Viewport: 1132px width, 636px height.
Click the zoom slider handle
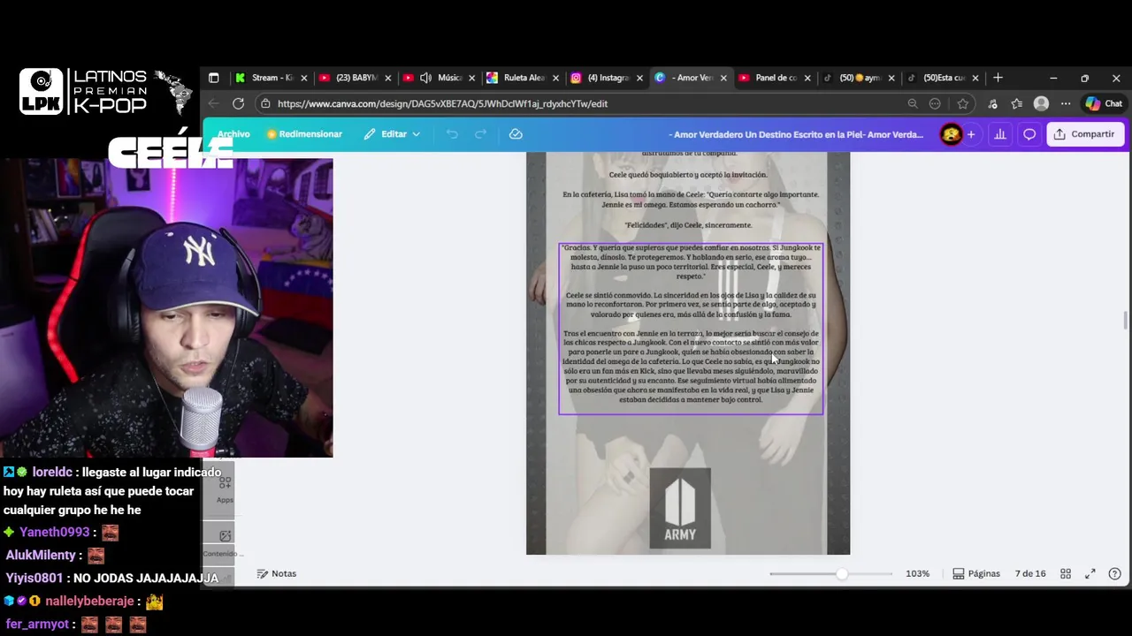pos(842,573)
